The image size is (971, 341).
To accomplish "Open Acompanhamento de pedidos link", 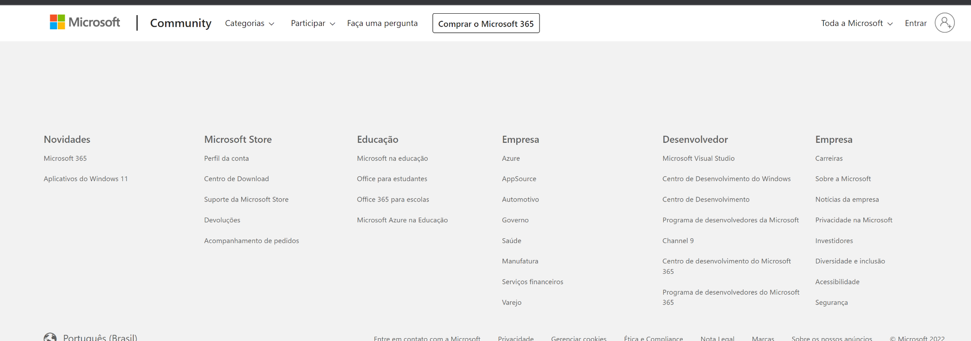I will click(252, 241).
